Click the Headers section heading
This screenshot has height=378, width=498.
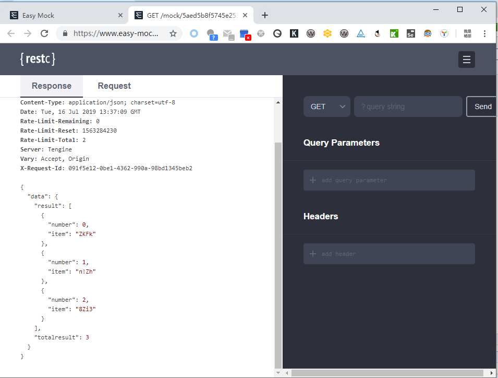(321, 216)
